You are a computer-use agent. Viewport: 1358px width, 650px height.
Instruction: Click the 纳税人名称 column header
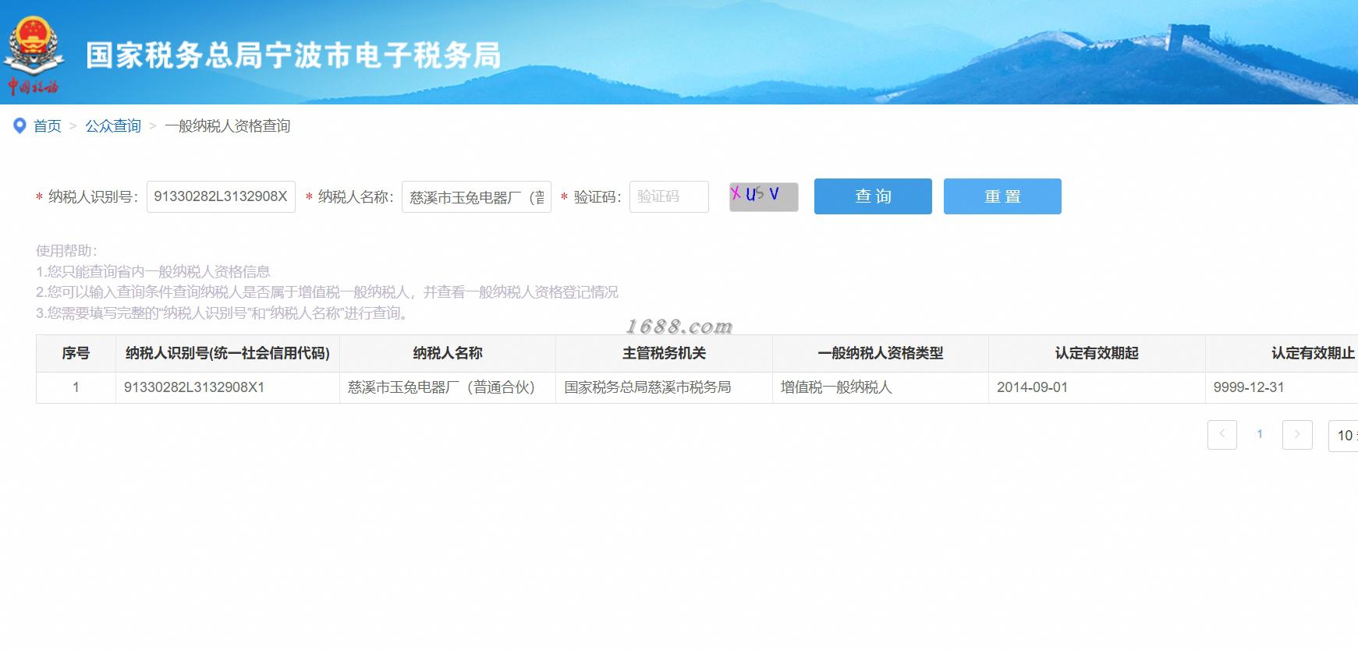(x=448, y=353)
